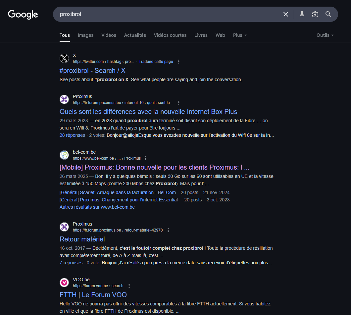Open three-dot menu for the bel-com.be result
The height and width of the screenshot is (315, 351).
(146, 158)
